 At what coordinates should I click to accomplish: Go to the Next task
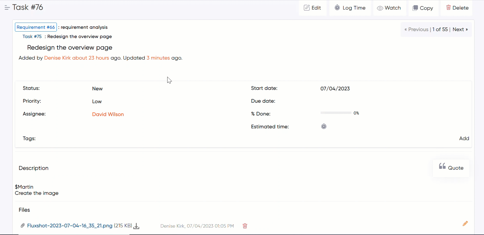click(x=460, y=30)
